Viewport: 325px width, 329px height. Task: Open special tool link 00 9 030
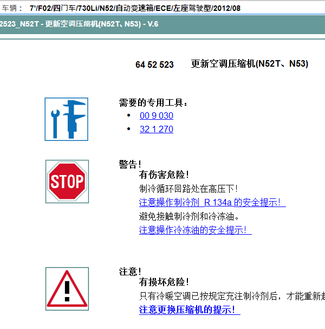point(157,115)
